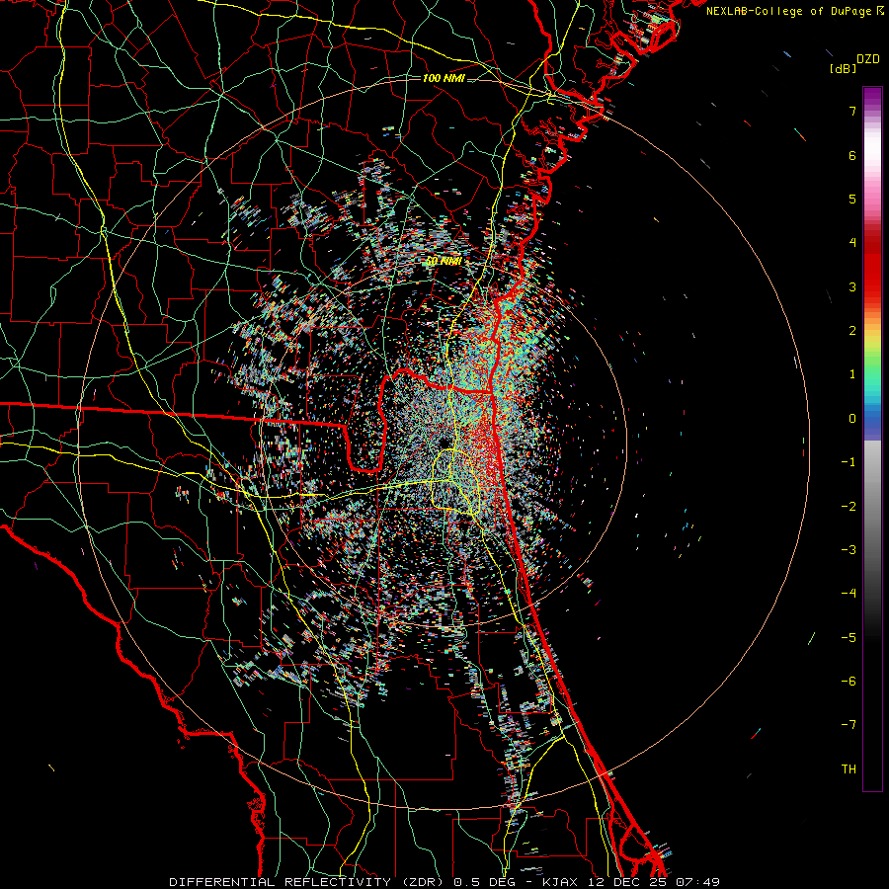Viewport: 889px width, 889px height.
Task: Click the KJAX station identifier
Action: (560, 882)
